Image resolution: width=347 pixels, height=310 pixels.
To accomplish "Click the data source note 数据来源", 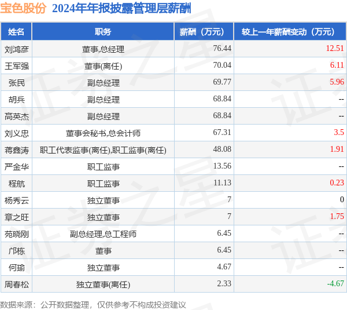I will click(x=93, y=305).
